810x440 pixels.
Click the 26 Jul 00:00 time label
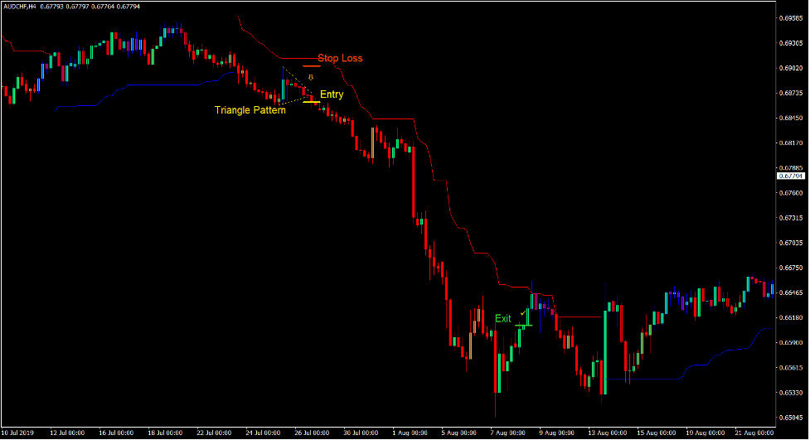coord(312,433)
